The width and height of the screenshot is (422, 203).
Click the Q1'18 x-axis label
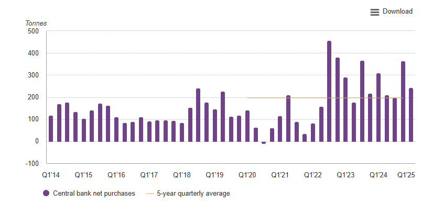pyautogui.click(x=182, y=175)
